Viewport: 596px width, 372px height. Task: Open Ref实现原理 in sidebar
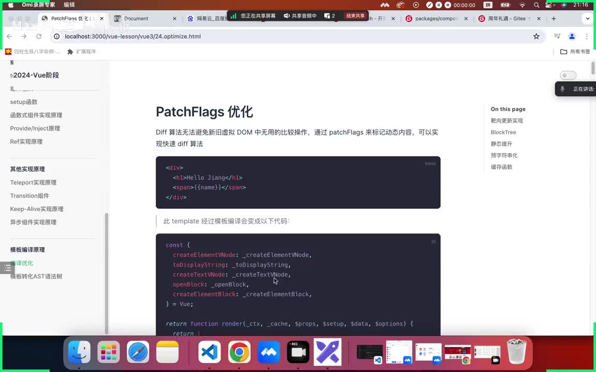pyautogui.click(x=26, y=142)
